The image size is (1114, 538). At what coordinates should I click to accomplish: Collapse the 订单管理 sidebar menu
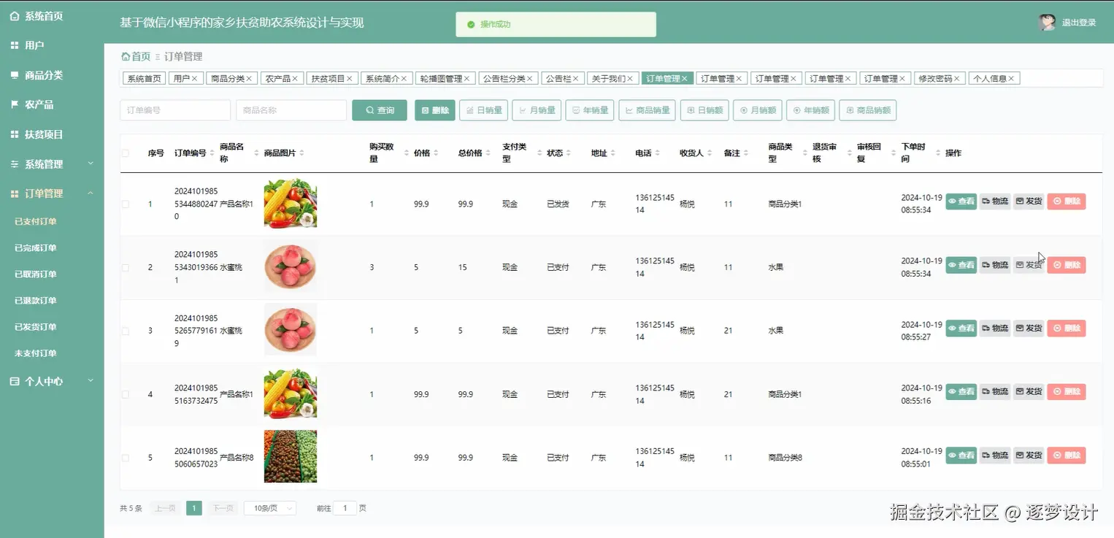pyautogui.click(x=52, y=193)
